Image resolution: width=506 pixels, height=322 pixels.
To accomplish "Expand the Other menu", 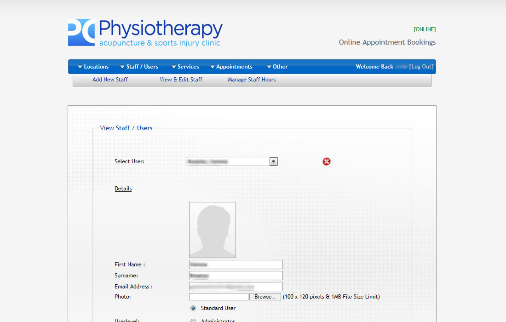I will 277,67.
